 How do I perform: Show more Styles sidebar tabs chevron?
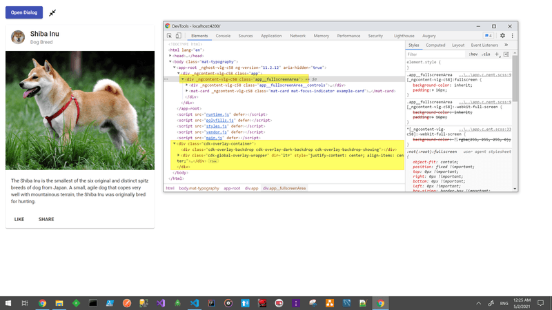point(506,45)
